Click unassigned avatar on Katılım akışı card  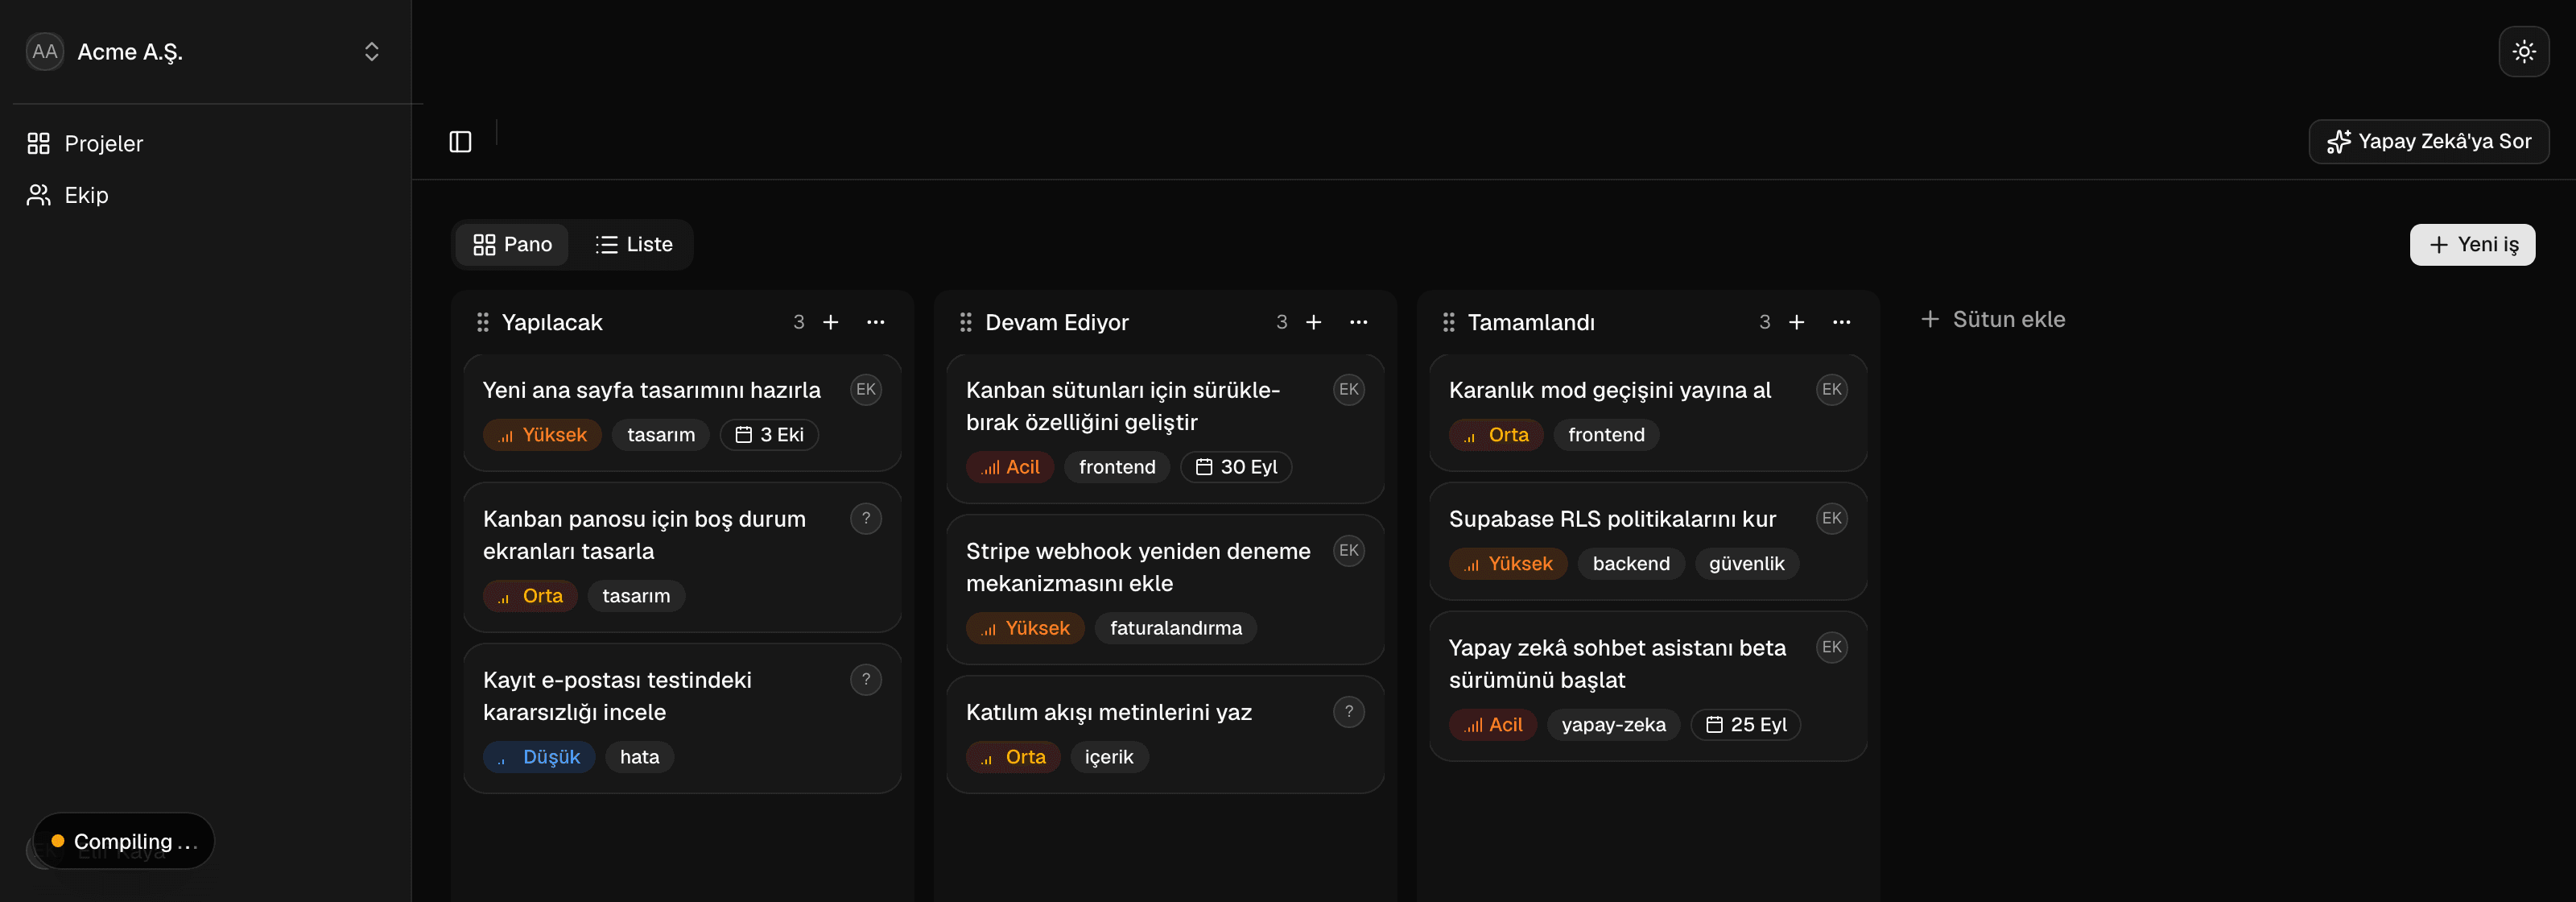click(1349, 712)
